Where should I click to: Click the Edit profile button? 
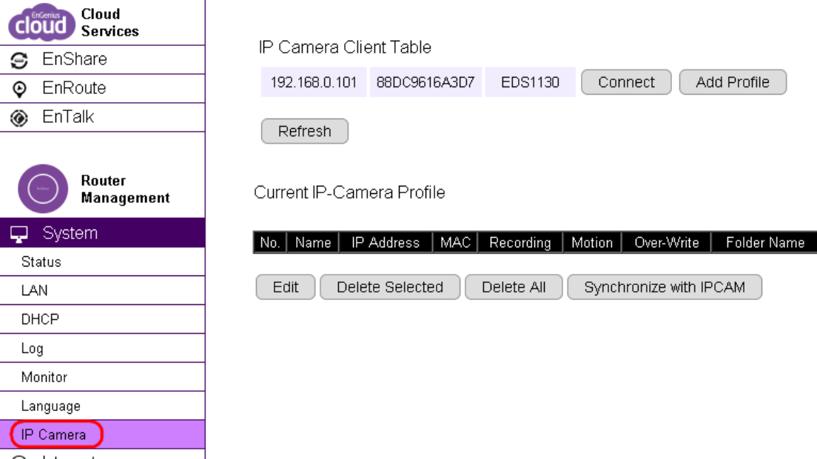tap(286, 287)
